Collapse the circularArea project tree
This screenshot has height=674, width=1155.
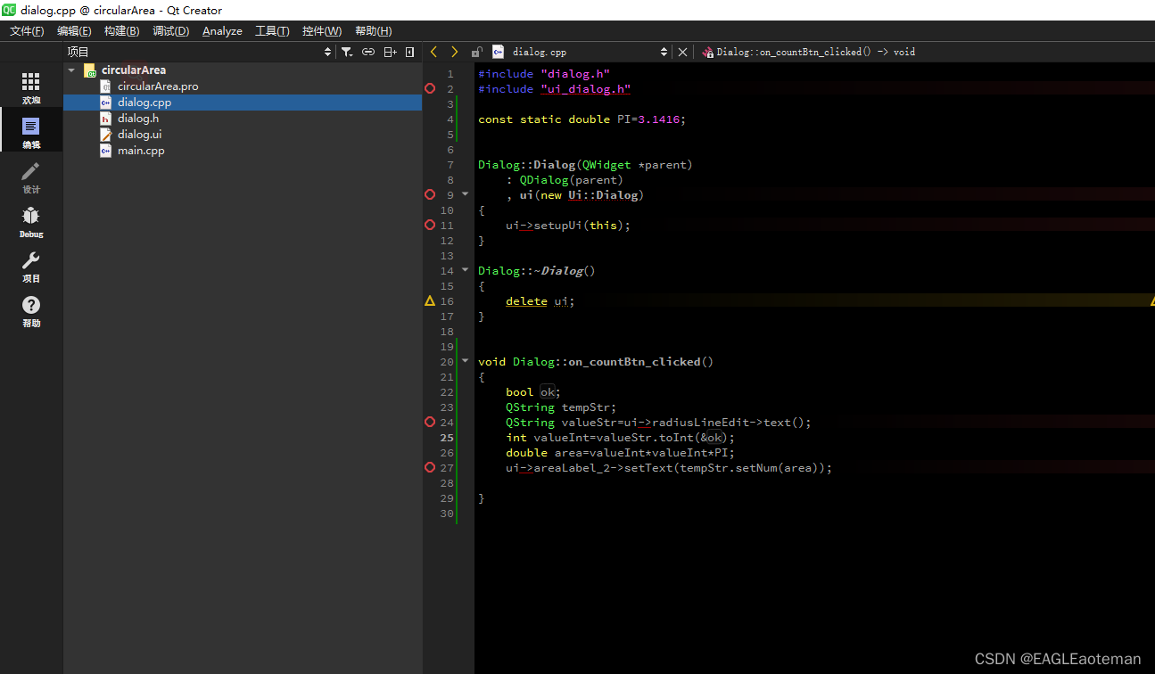pyautogui.click(x=72, y=70)
